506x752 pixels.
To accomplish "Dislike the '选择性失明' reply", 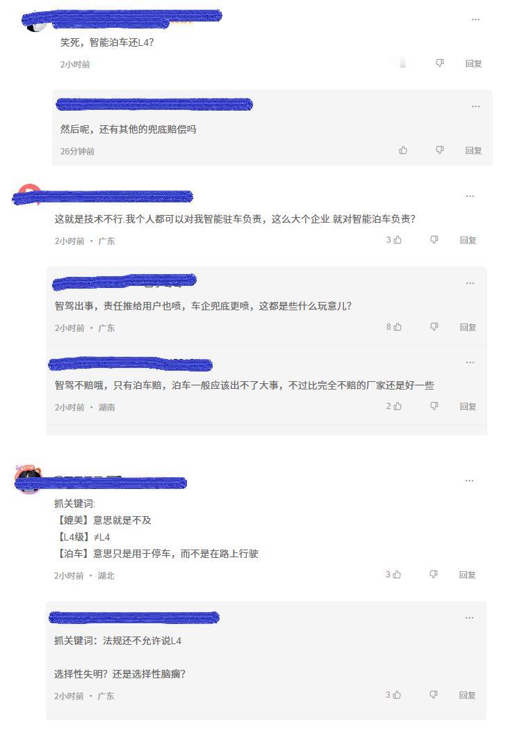I will point(434,694).
